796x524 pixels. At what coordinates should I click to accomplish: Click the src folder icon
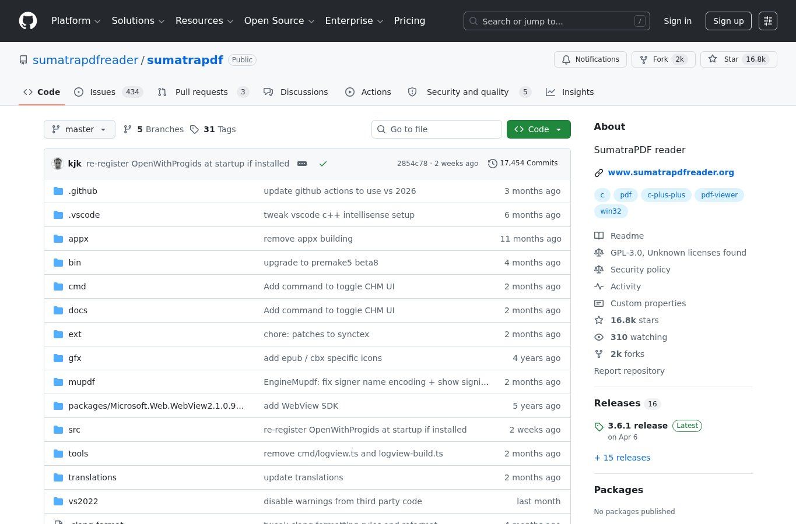pyautogui.click(x=58, y=430)
